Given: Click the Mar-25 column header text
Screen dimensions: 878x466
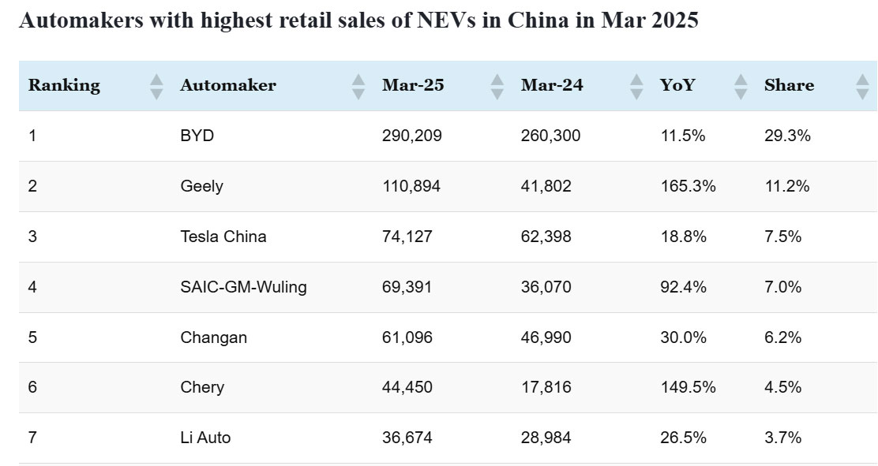Looking at the screenshot, I should coord(413,85).
